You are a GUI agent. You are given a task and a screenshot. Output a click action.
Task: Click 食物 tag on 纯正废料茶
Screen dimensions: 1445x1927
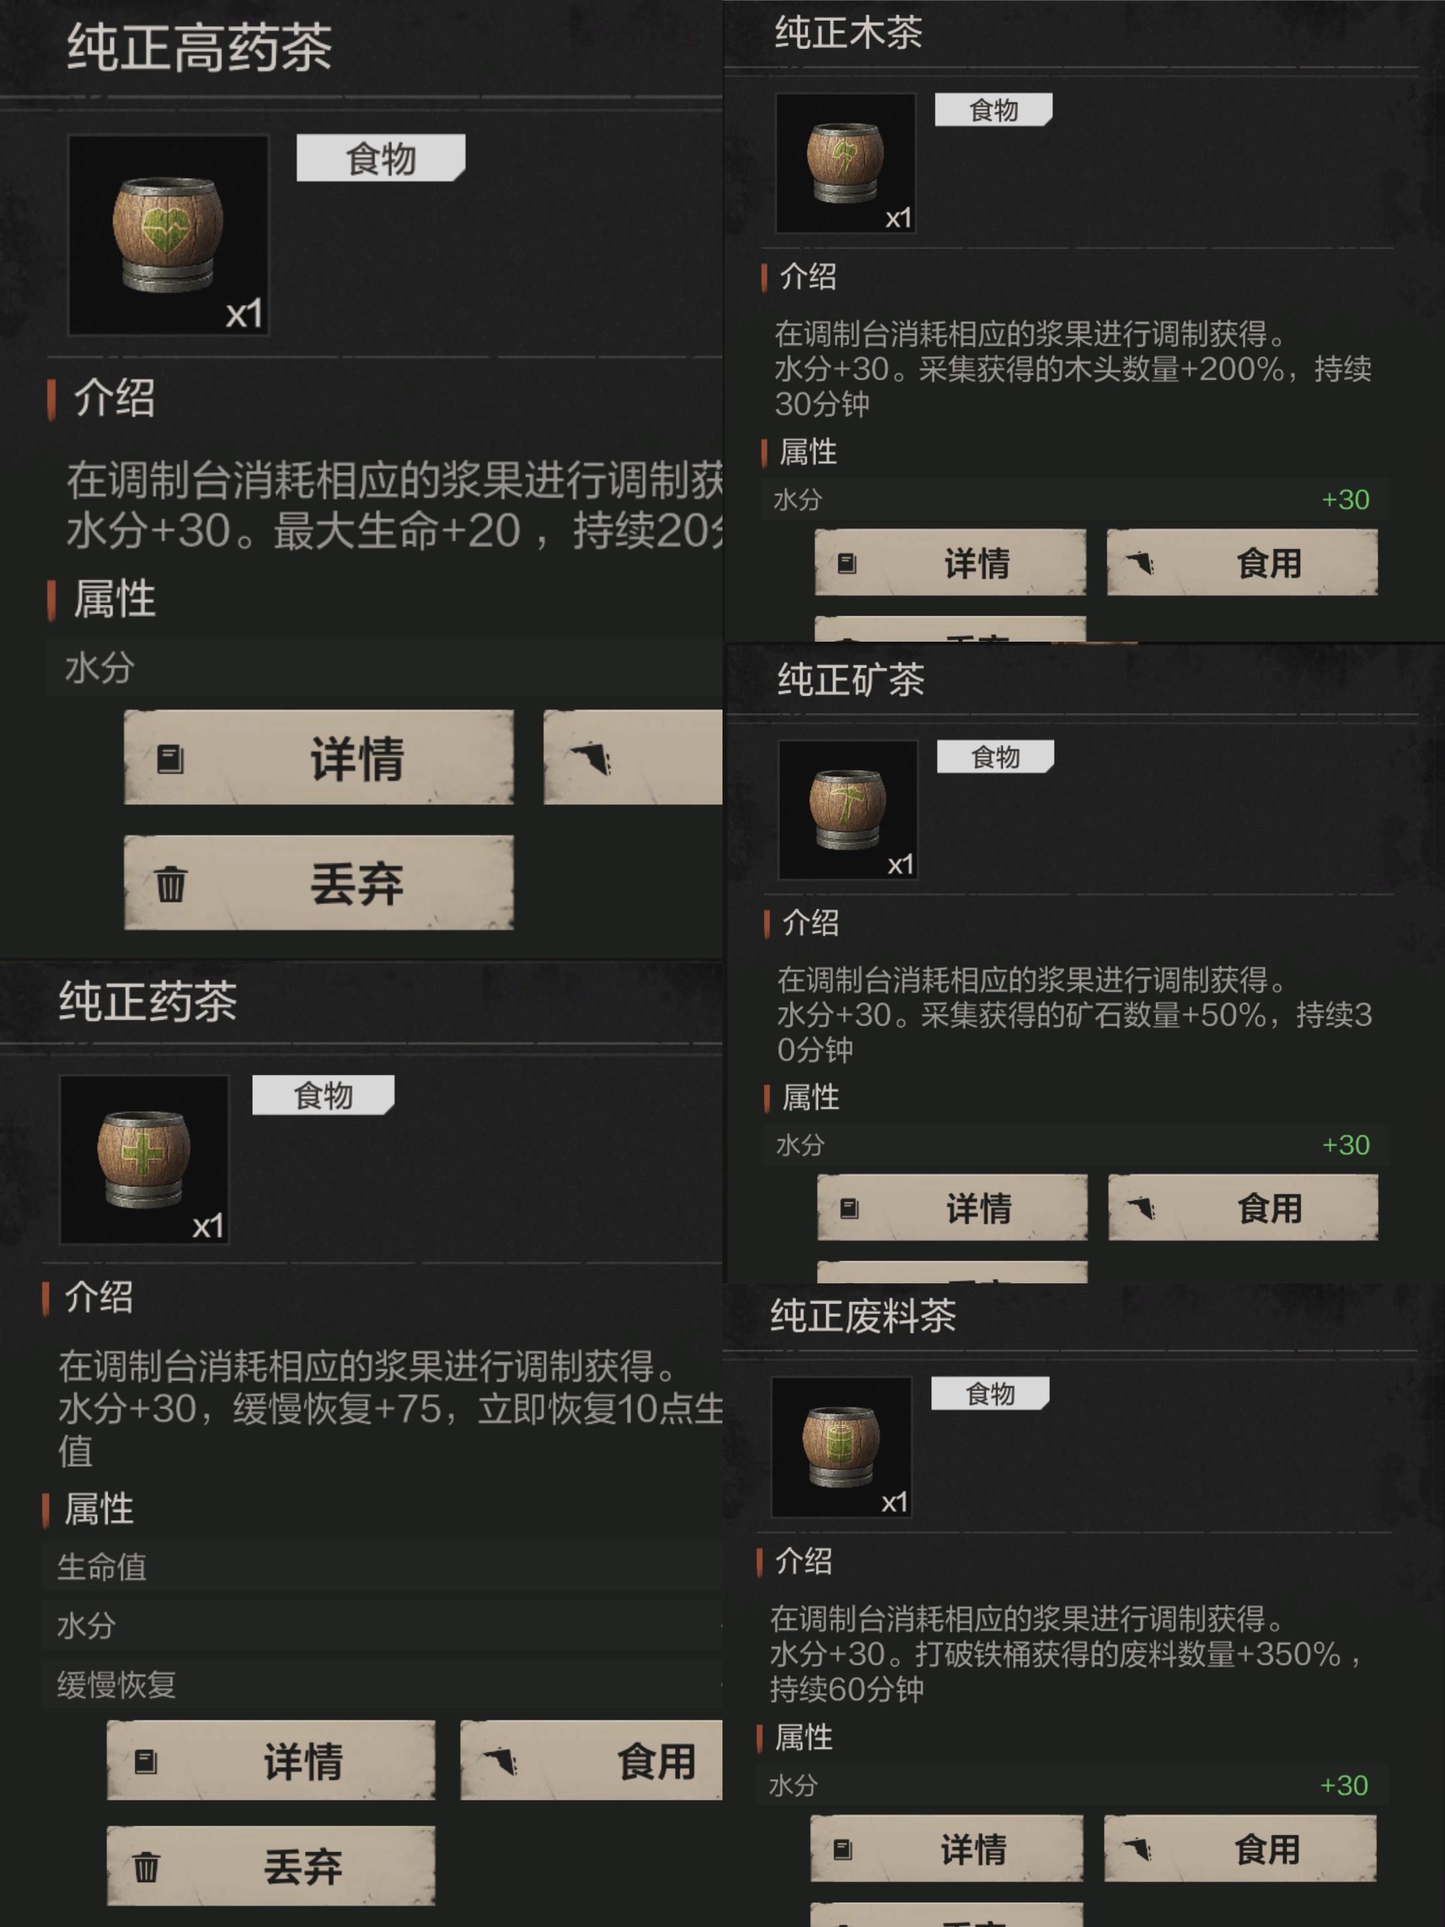click(x=990, y=1393)
